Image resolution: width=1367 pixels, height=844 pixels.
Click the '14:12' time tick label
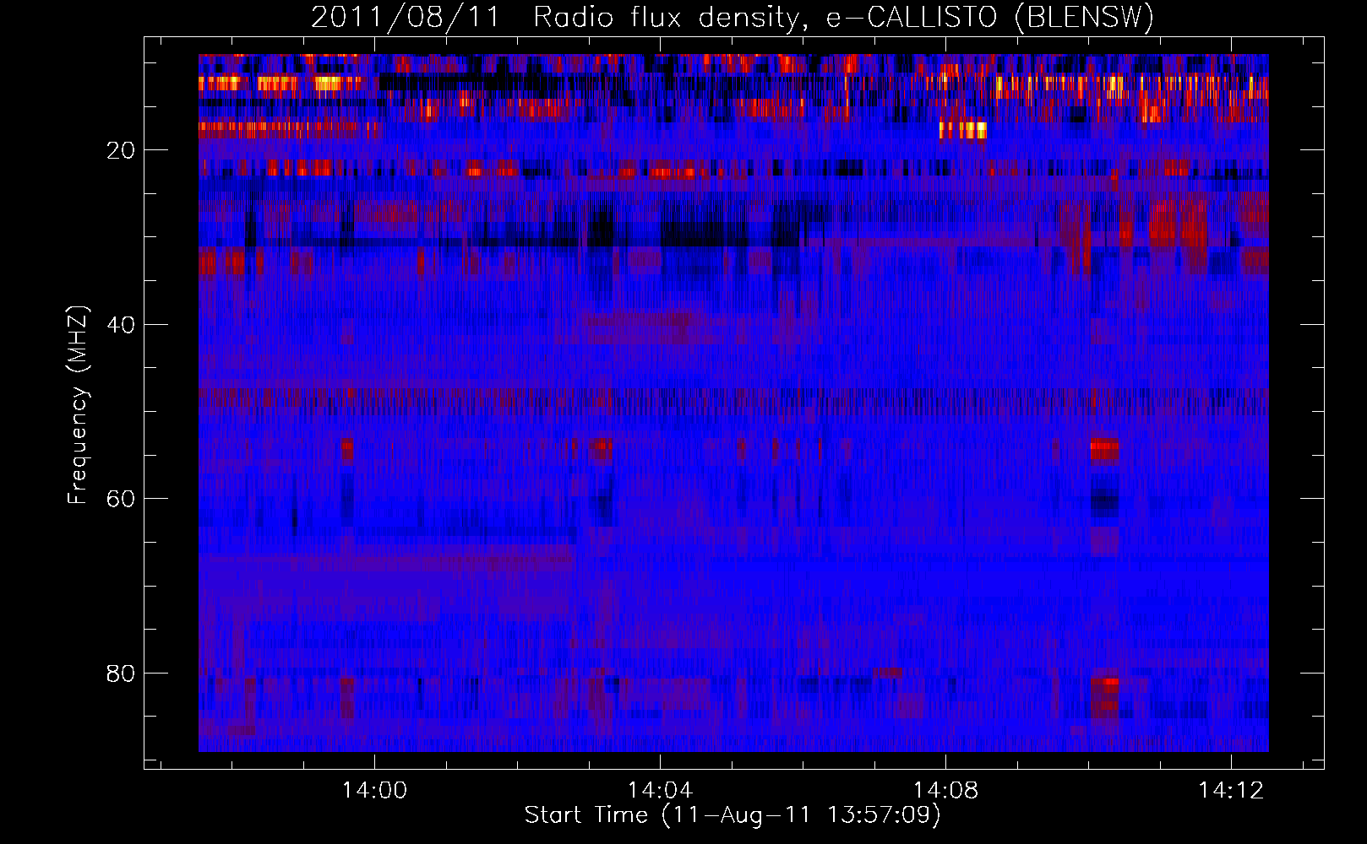pos(1232,791)
